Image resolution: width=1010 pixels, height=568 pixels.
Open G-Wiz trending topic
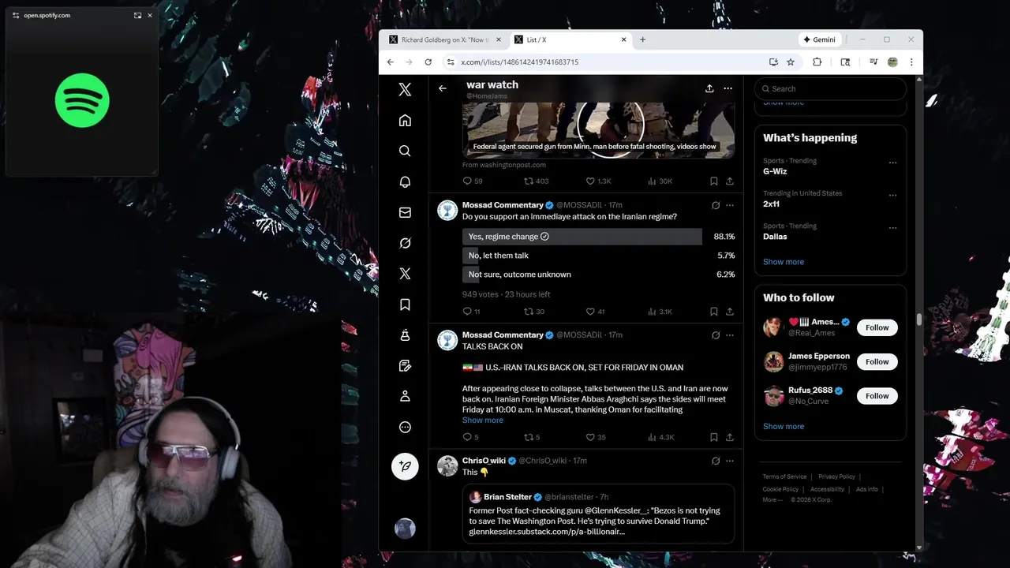[x=775, y=171]
